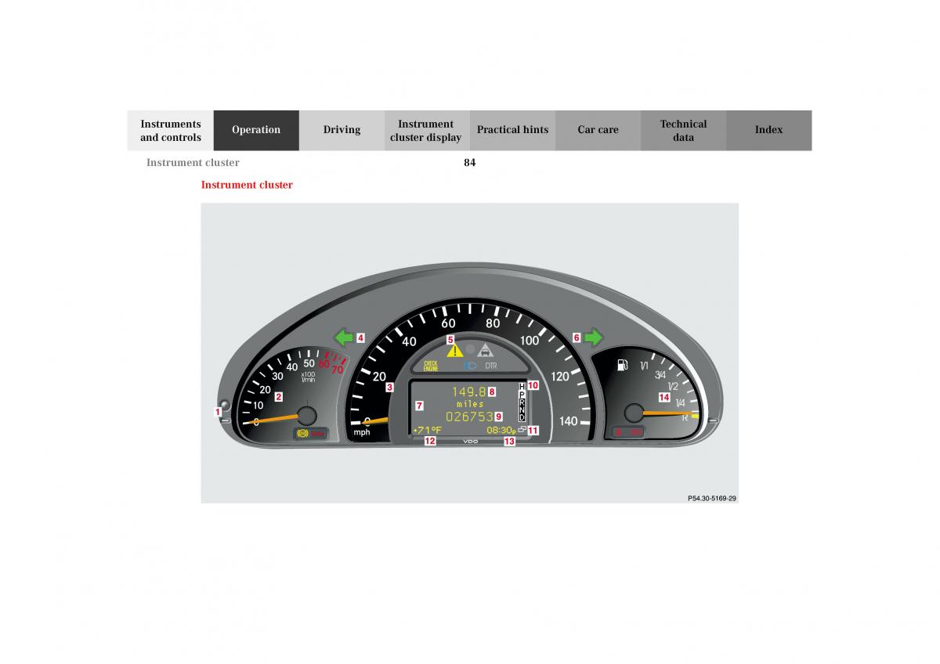
Task: Switch to the Operation tab
Action: (256, 130)
